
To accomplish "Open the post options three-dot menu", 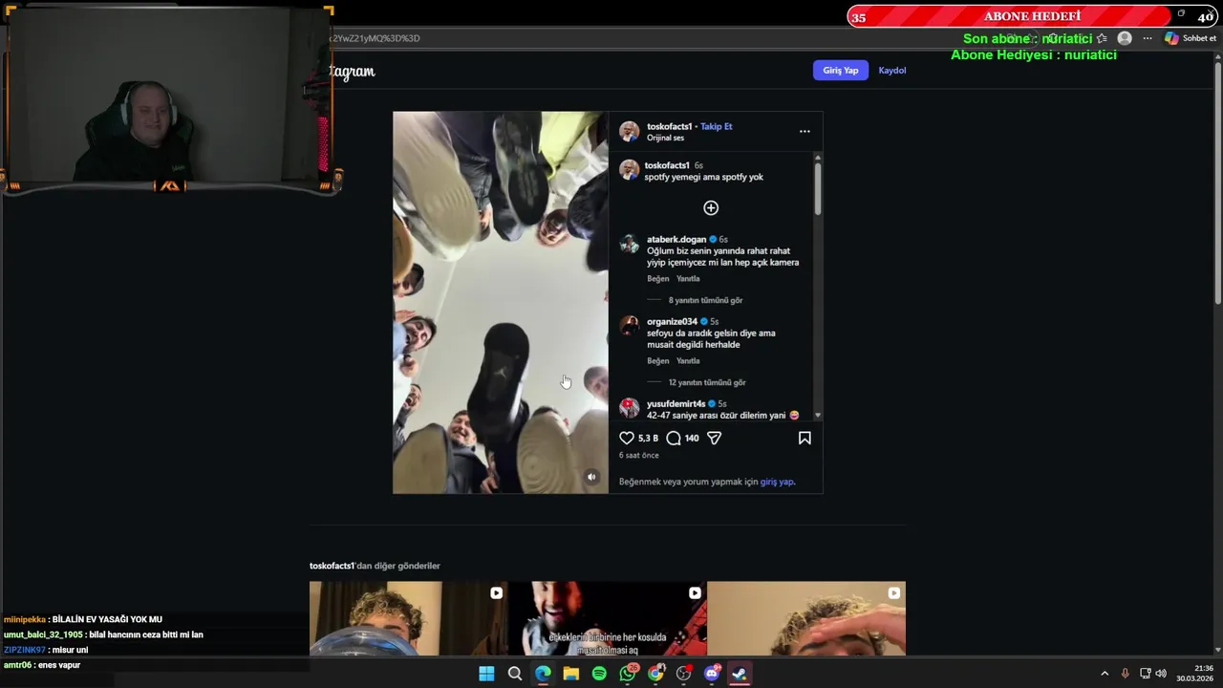I will [805, 131].
